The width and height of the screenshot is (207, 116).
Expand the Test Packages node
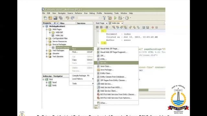coord(47,51)
